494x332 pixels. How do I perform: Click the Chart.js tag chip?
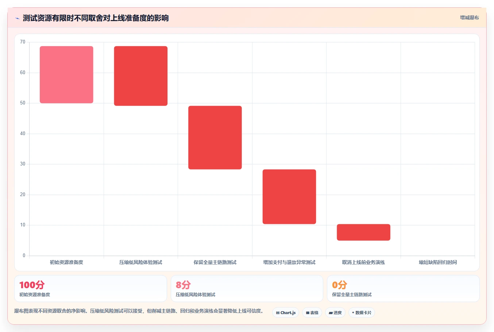pos(286,313)
